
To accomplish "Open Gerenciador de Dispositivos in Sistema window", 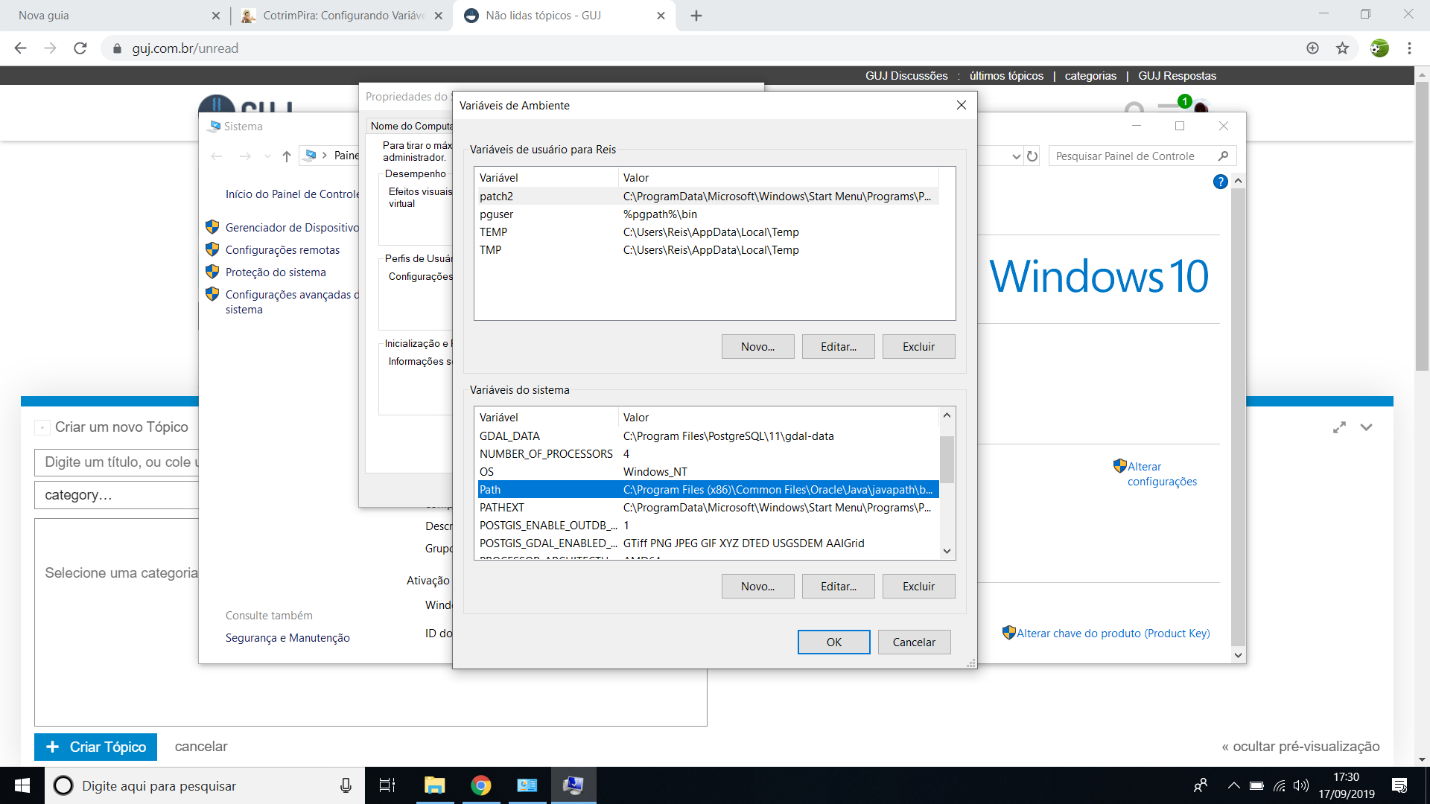I will pos(292,228).
